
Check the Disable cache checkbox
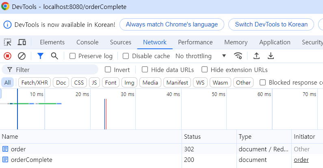pos(126,56)
